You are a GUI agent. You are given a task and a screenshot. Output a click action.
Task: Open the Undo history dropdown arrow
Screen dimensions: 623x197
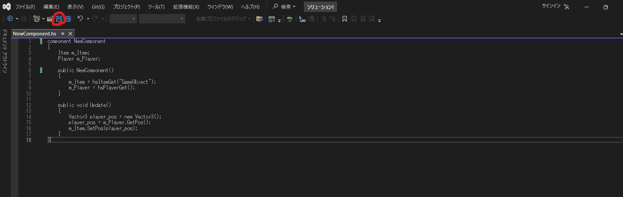(88, 19)
